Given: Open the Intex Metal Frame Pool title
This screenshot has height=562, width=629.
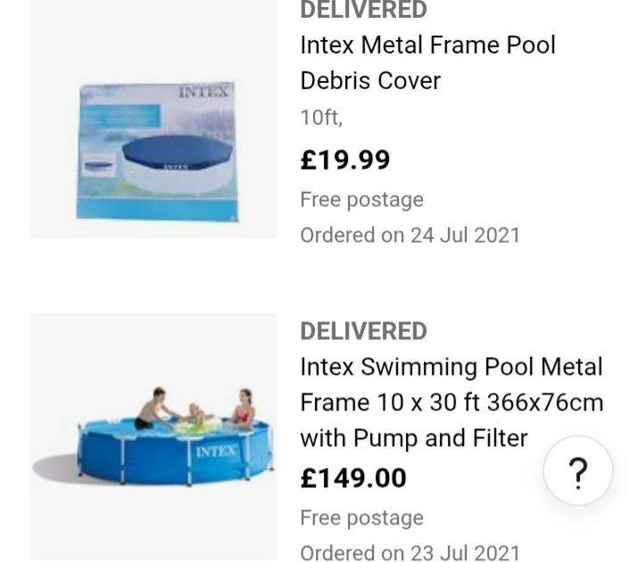Looking at the screenshot, I should pyautogui.click(x=427, y=45).
